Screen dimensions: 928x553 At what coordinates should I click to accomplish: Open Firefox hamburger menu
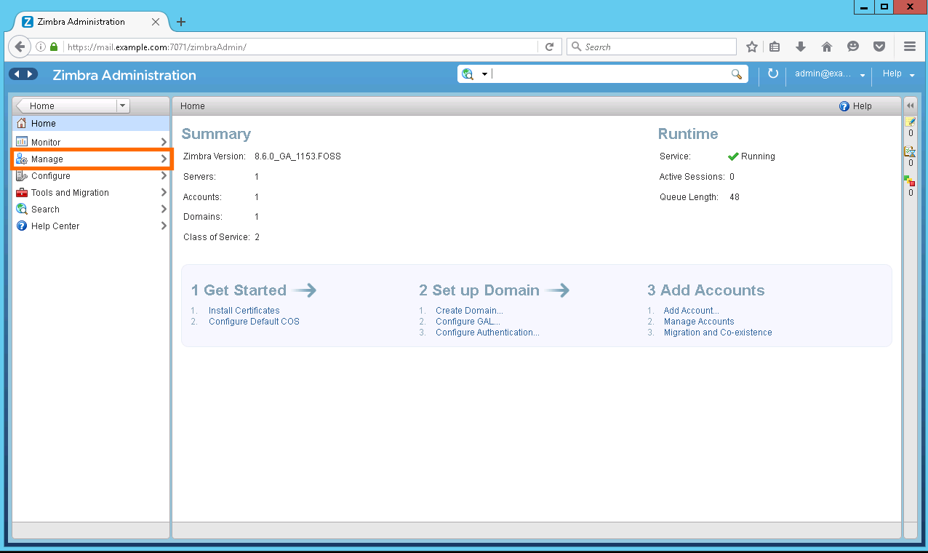[x=910, y=47]
